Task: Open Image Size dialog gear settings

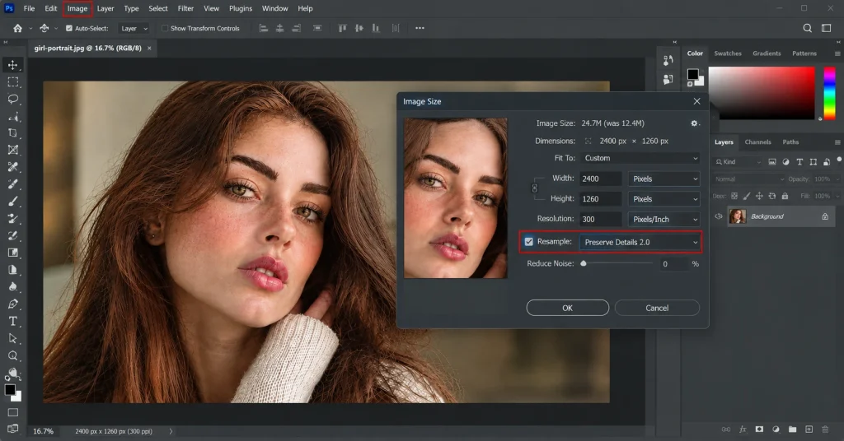Action: [695, 123]
